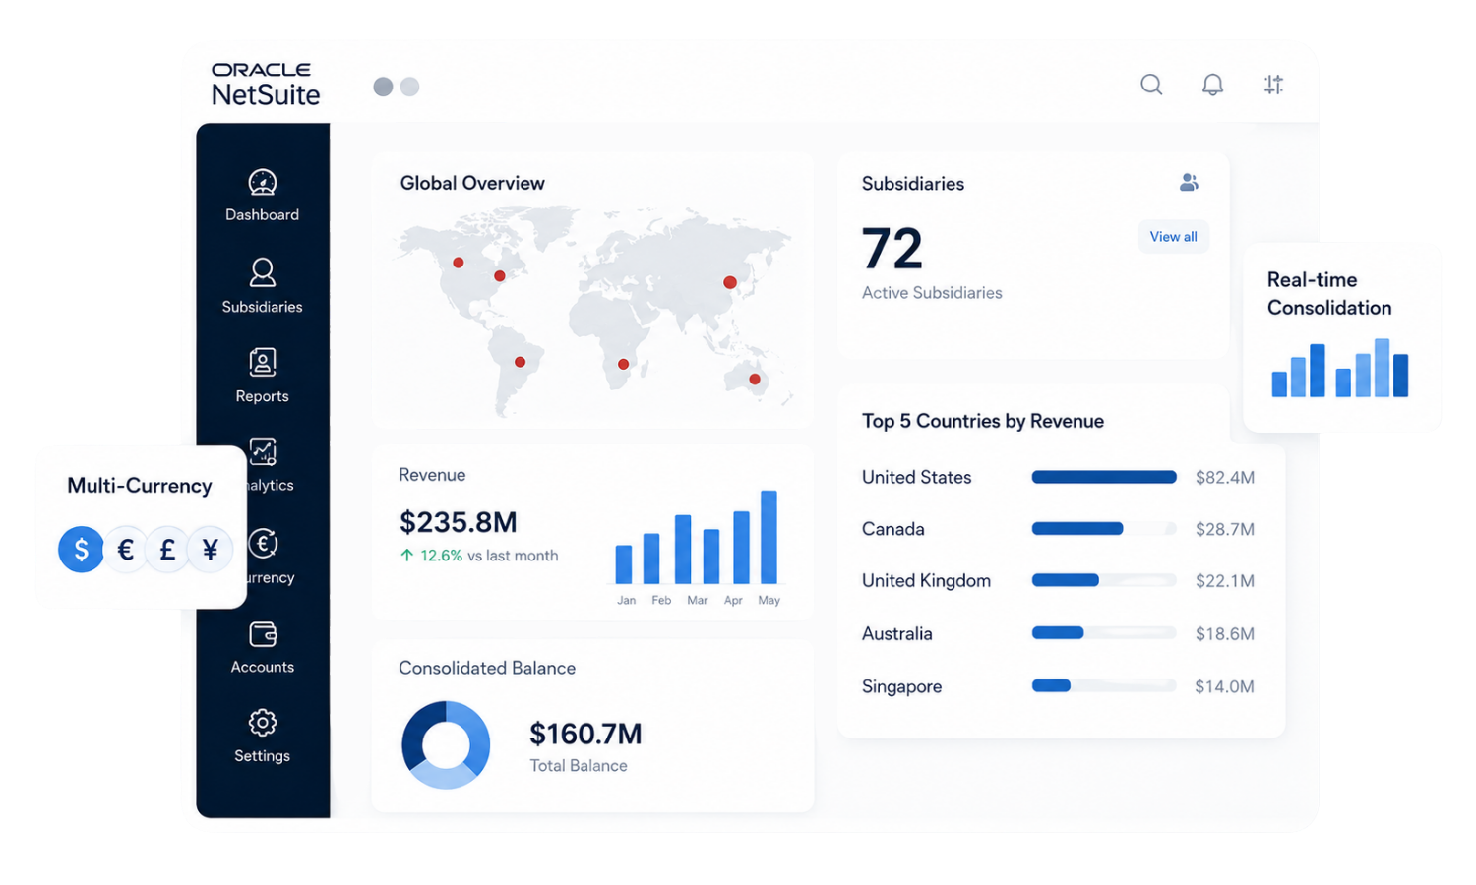Open Accounts wallet icon in sidebar
The height and width of the screenshot is (885, 1476).
pos(263,634)
